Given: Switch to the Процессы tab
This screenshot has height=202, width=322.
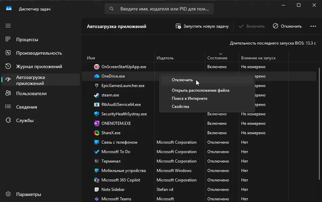Looking at the screenshot, I should click(x=41, y=39).
